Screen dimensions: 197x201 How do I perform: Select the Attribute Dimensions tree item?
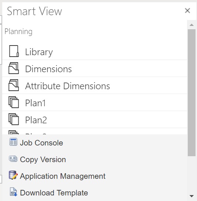pos(95,86)
